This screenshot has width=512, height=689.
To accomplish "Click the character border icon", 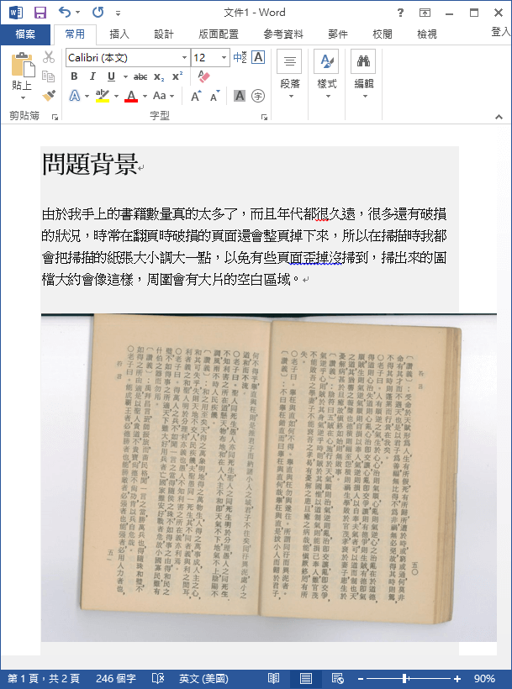I will (258, 58).
